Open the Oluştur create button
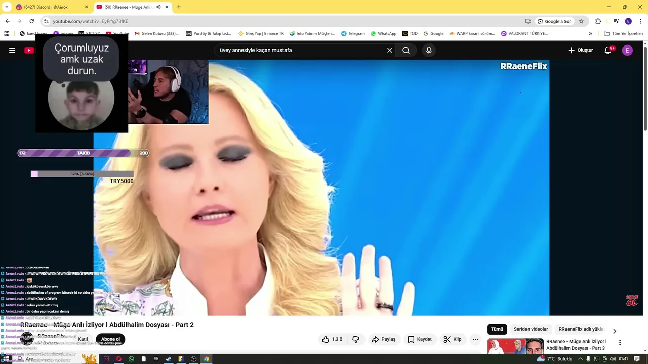Screen dimensions: 648x364 pyautogui.click(x=580, y=50)
